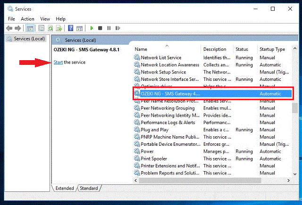Select the Problem Reports and Solutions name
This screenshot has width=302, height=205.
coord(170,173)
